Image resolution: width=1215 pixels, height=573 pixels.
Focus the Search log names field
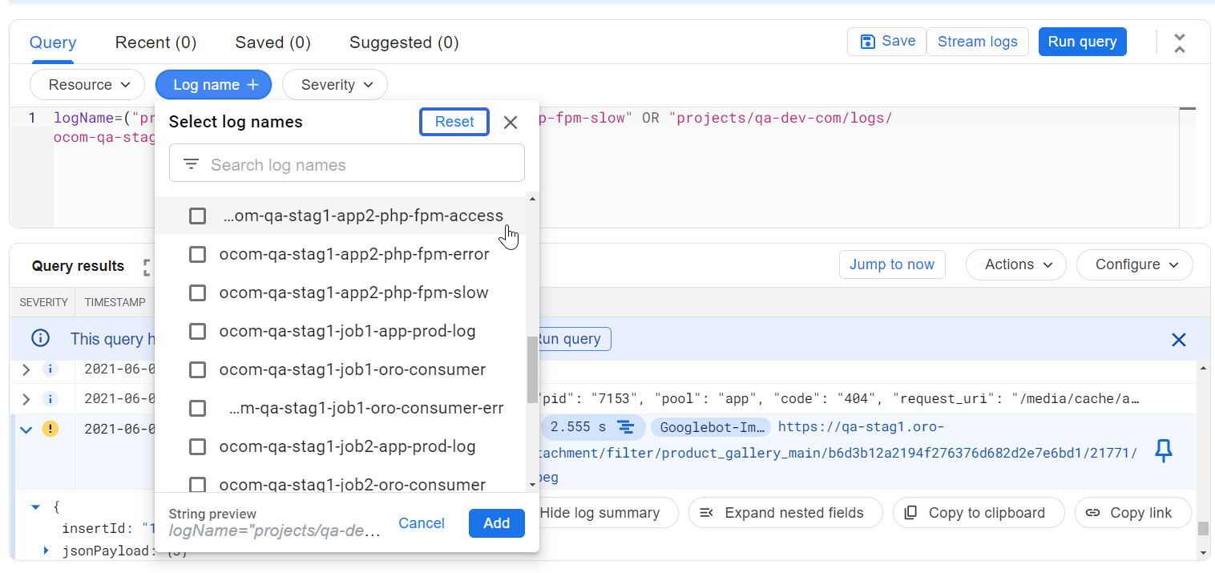(x=361, y=164)
